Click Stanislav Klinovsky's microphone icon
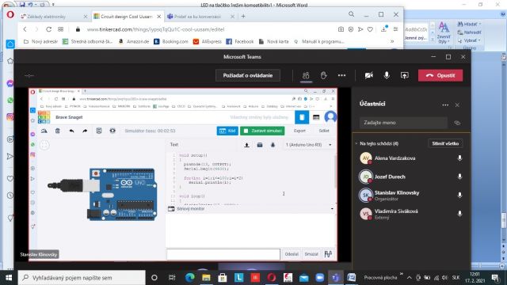The height and width of the screenshot is (285, 507). (x=459, y=195)
